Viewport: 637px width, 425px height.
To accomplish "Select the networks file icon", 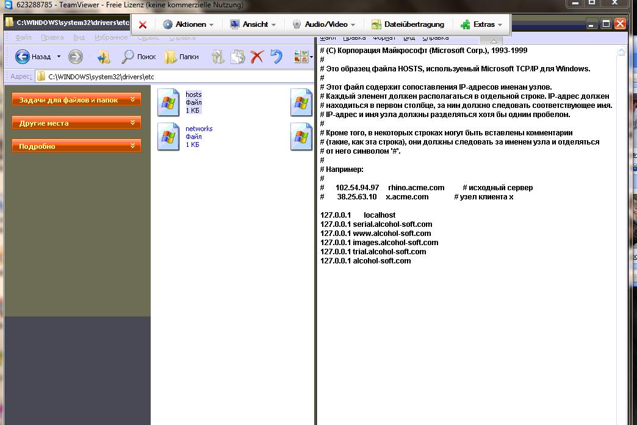I will coord(168,137).
